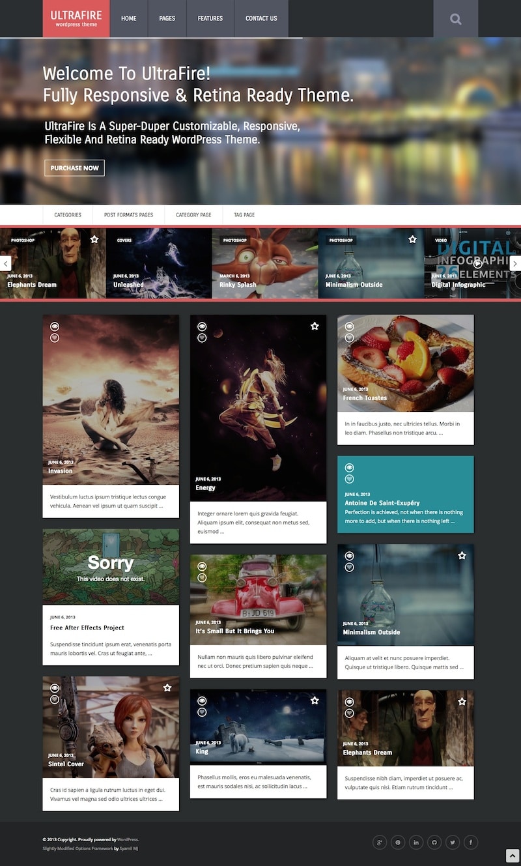Screen dimensions: 521x866
Task: Like the Energy post with heart icon
Action: coord(203,338)
